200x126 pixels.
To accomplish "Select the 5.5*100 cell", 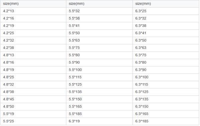I will coord(99,70).
